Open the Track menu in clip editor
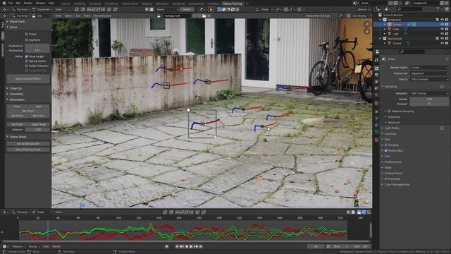Screen dimensions: 451x254 87,16
